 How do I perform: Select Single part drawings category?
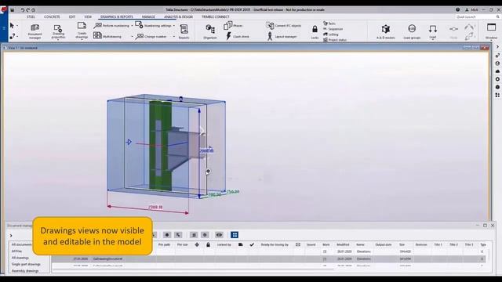[x=26, y=264]
